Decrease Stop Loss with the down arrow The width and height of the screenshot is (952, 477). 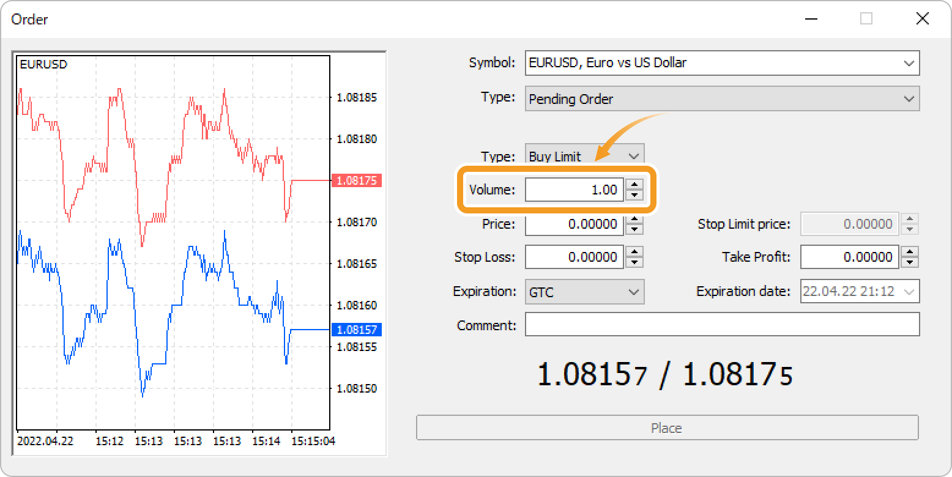coord(635,262)
